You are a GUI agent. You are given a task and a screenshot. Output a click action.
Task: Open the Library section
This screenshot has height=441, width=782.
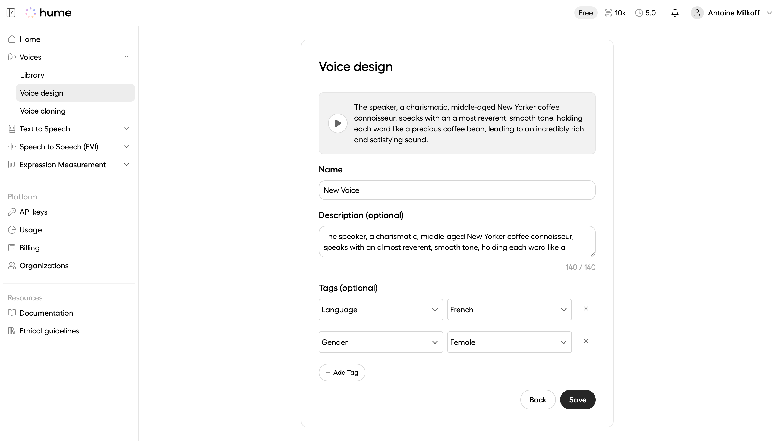click(x=32, y=75)
